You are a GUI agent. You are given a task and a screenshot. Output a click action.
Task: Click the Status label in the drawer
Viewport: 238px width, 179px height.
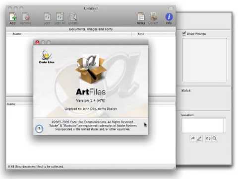(x=186, y=90)
